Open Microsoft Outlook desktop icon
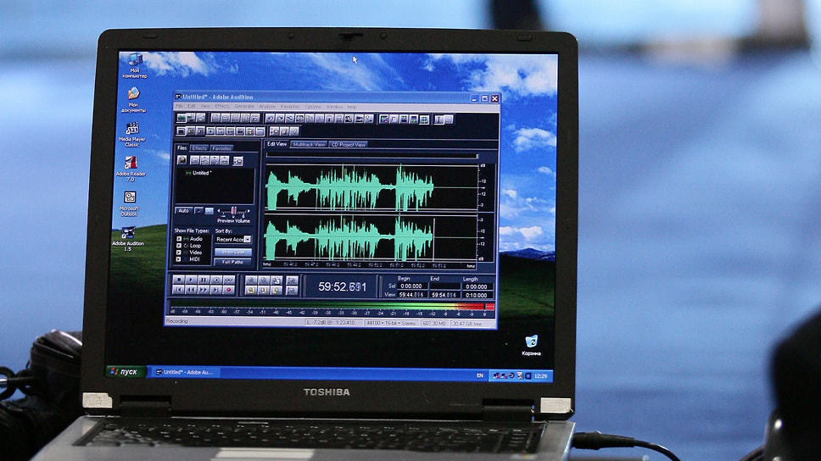Viewport: 821px width, 461px height. pyautogui.click(x=129, y=203)
